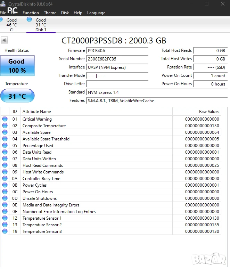The width and height of the screenshot is (230, 269).
Task: Click status circle for Temperature Sensor 8
Action: (5, 231)
